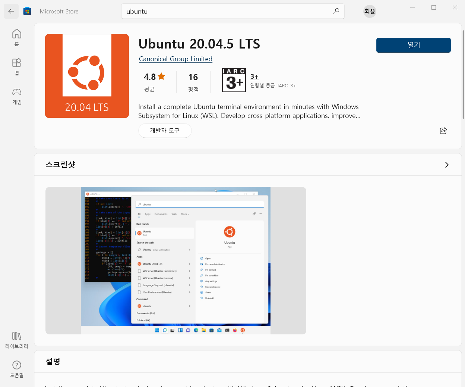Image resolution: width=465 pixels, height=387 pixels.
Task: Maximize the Microsoft Store window
Action: click(x=434, y=7)
